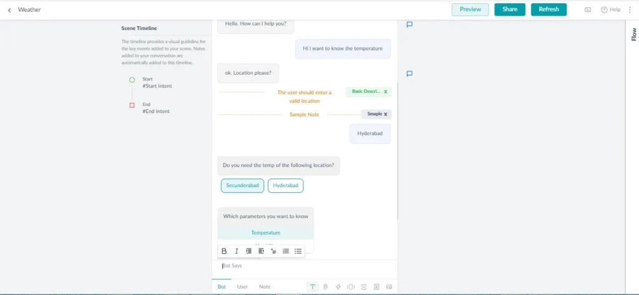Click the 'Hi I want to know the temperature' message
The width and height of the screenshot is (639, 295).
[x=343, y=49]
